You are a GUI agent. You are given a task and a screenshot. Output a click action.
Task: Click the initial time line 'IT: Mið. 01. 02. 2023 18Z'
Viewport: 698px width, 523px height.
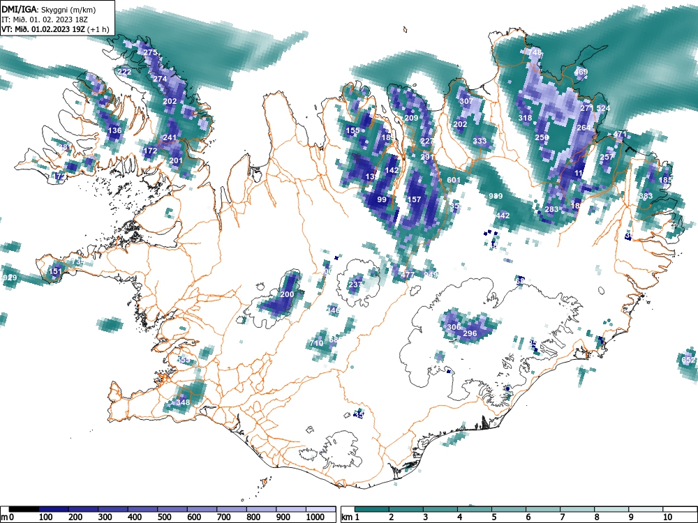[x=45, y=20]
